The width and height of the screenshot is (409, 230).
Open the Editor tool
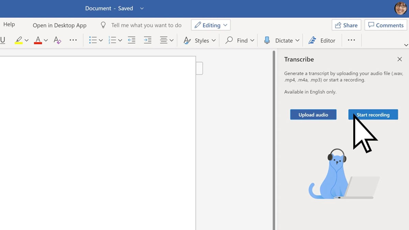pyautogui.click(x=322, y=40)
